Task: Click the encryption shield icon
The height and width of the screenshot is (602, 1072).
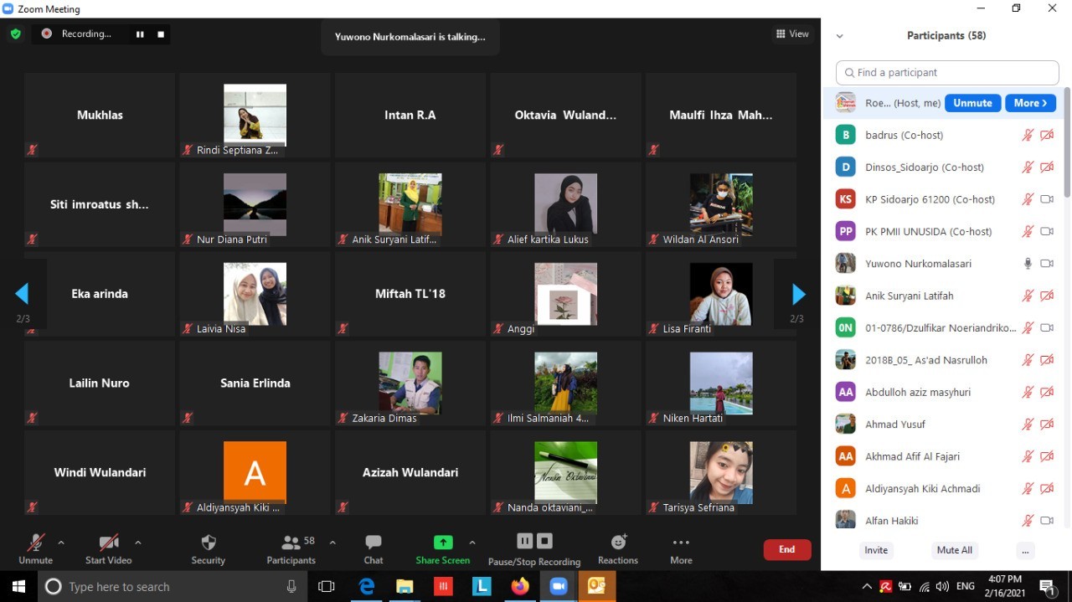Action: coord(15,34)
